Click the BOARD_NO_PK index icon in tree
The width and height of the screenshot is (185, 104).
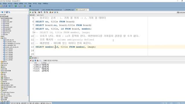[x=4, y=40]
